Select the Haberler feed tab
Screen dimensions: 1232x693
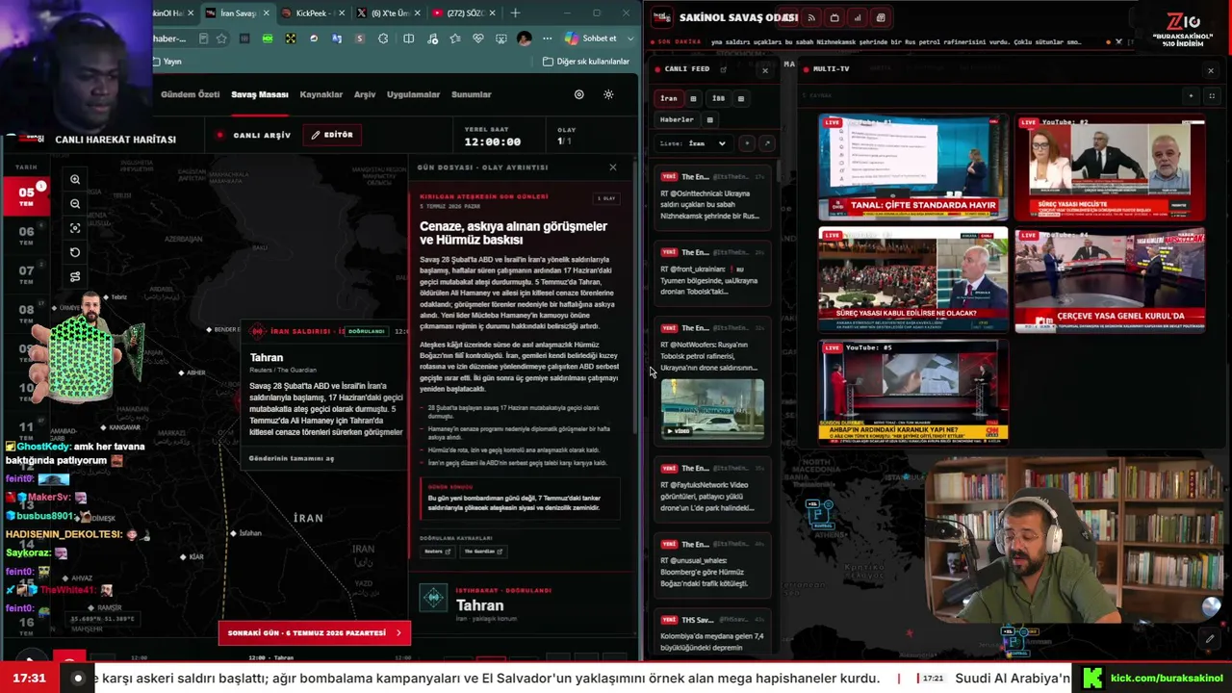[x=677, y=119]
